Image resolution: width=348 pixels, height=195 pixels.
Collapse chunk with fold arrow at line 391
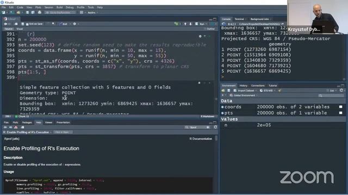point(16,34)
